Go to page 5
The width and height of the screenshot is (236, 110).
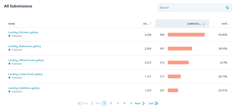pyautogui.click(x=131, y=103)
